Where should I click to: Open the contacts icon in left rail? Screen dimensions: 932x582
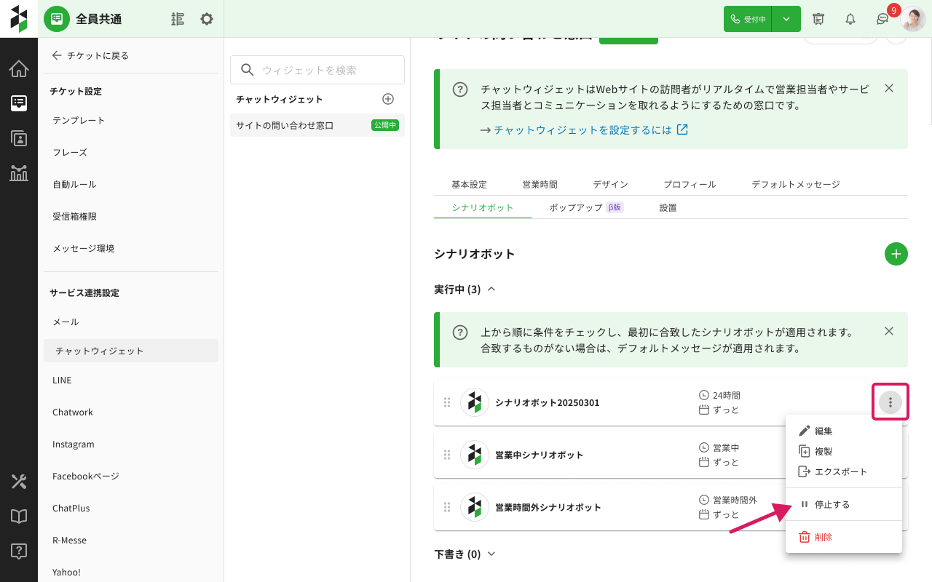coord(19,138)
